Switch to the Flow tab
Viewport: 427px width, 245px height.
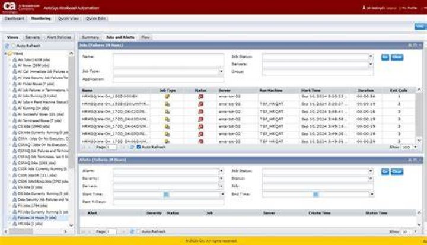pos(146,37)
